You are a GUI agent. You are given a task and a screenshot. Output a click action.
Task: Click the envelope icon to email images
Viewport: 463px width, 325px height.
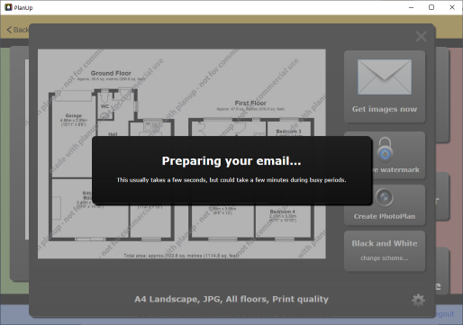385,77
